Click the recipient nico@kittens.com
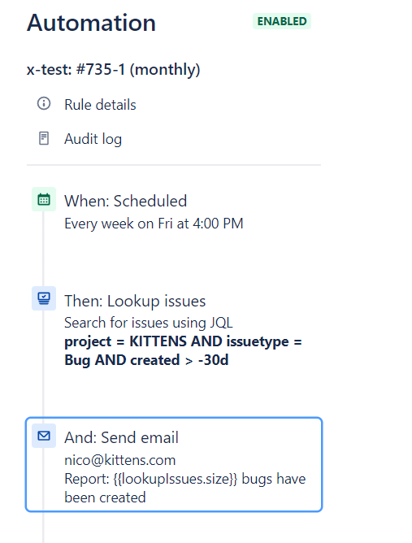The height and width of the screenshot is (543, 412). (119, 460)
